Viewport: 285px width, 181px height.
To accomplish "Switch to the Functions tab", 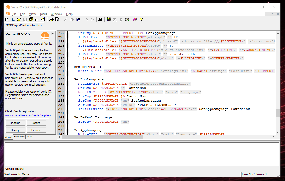I will 19,137.
